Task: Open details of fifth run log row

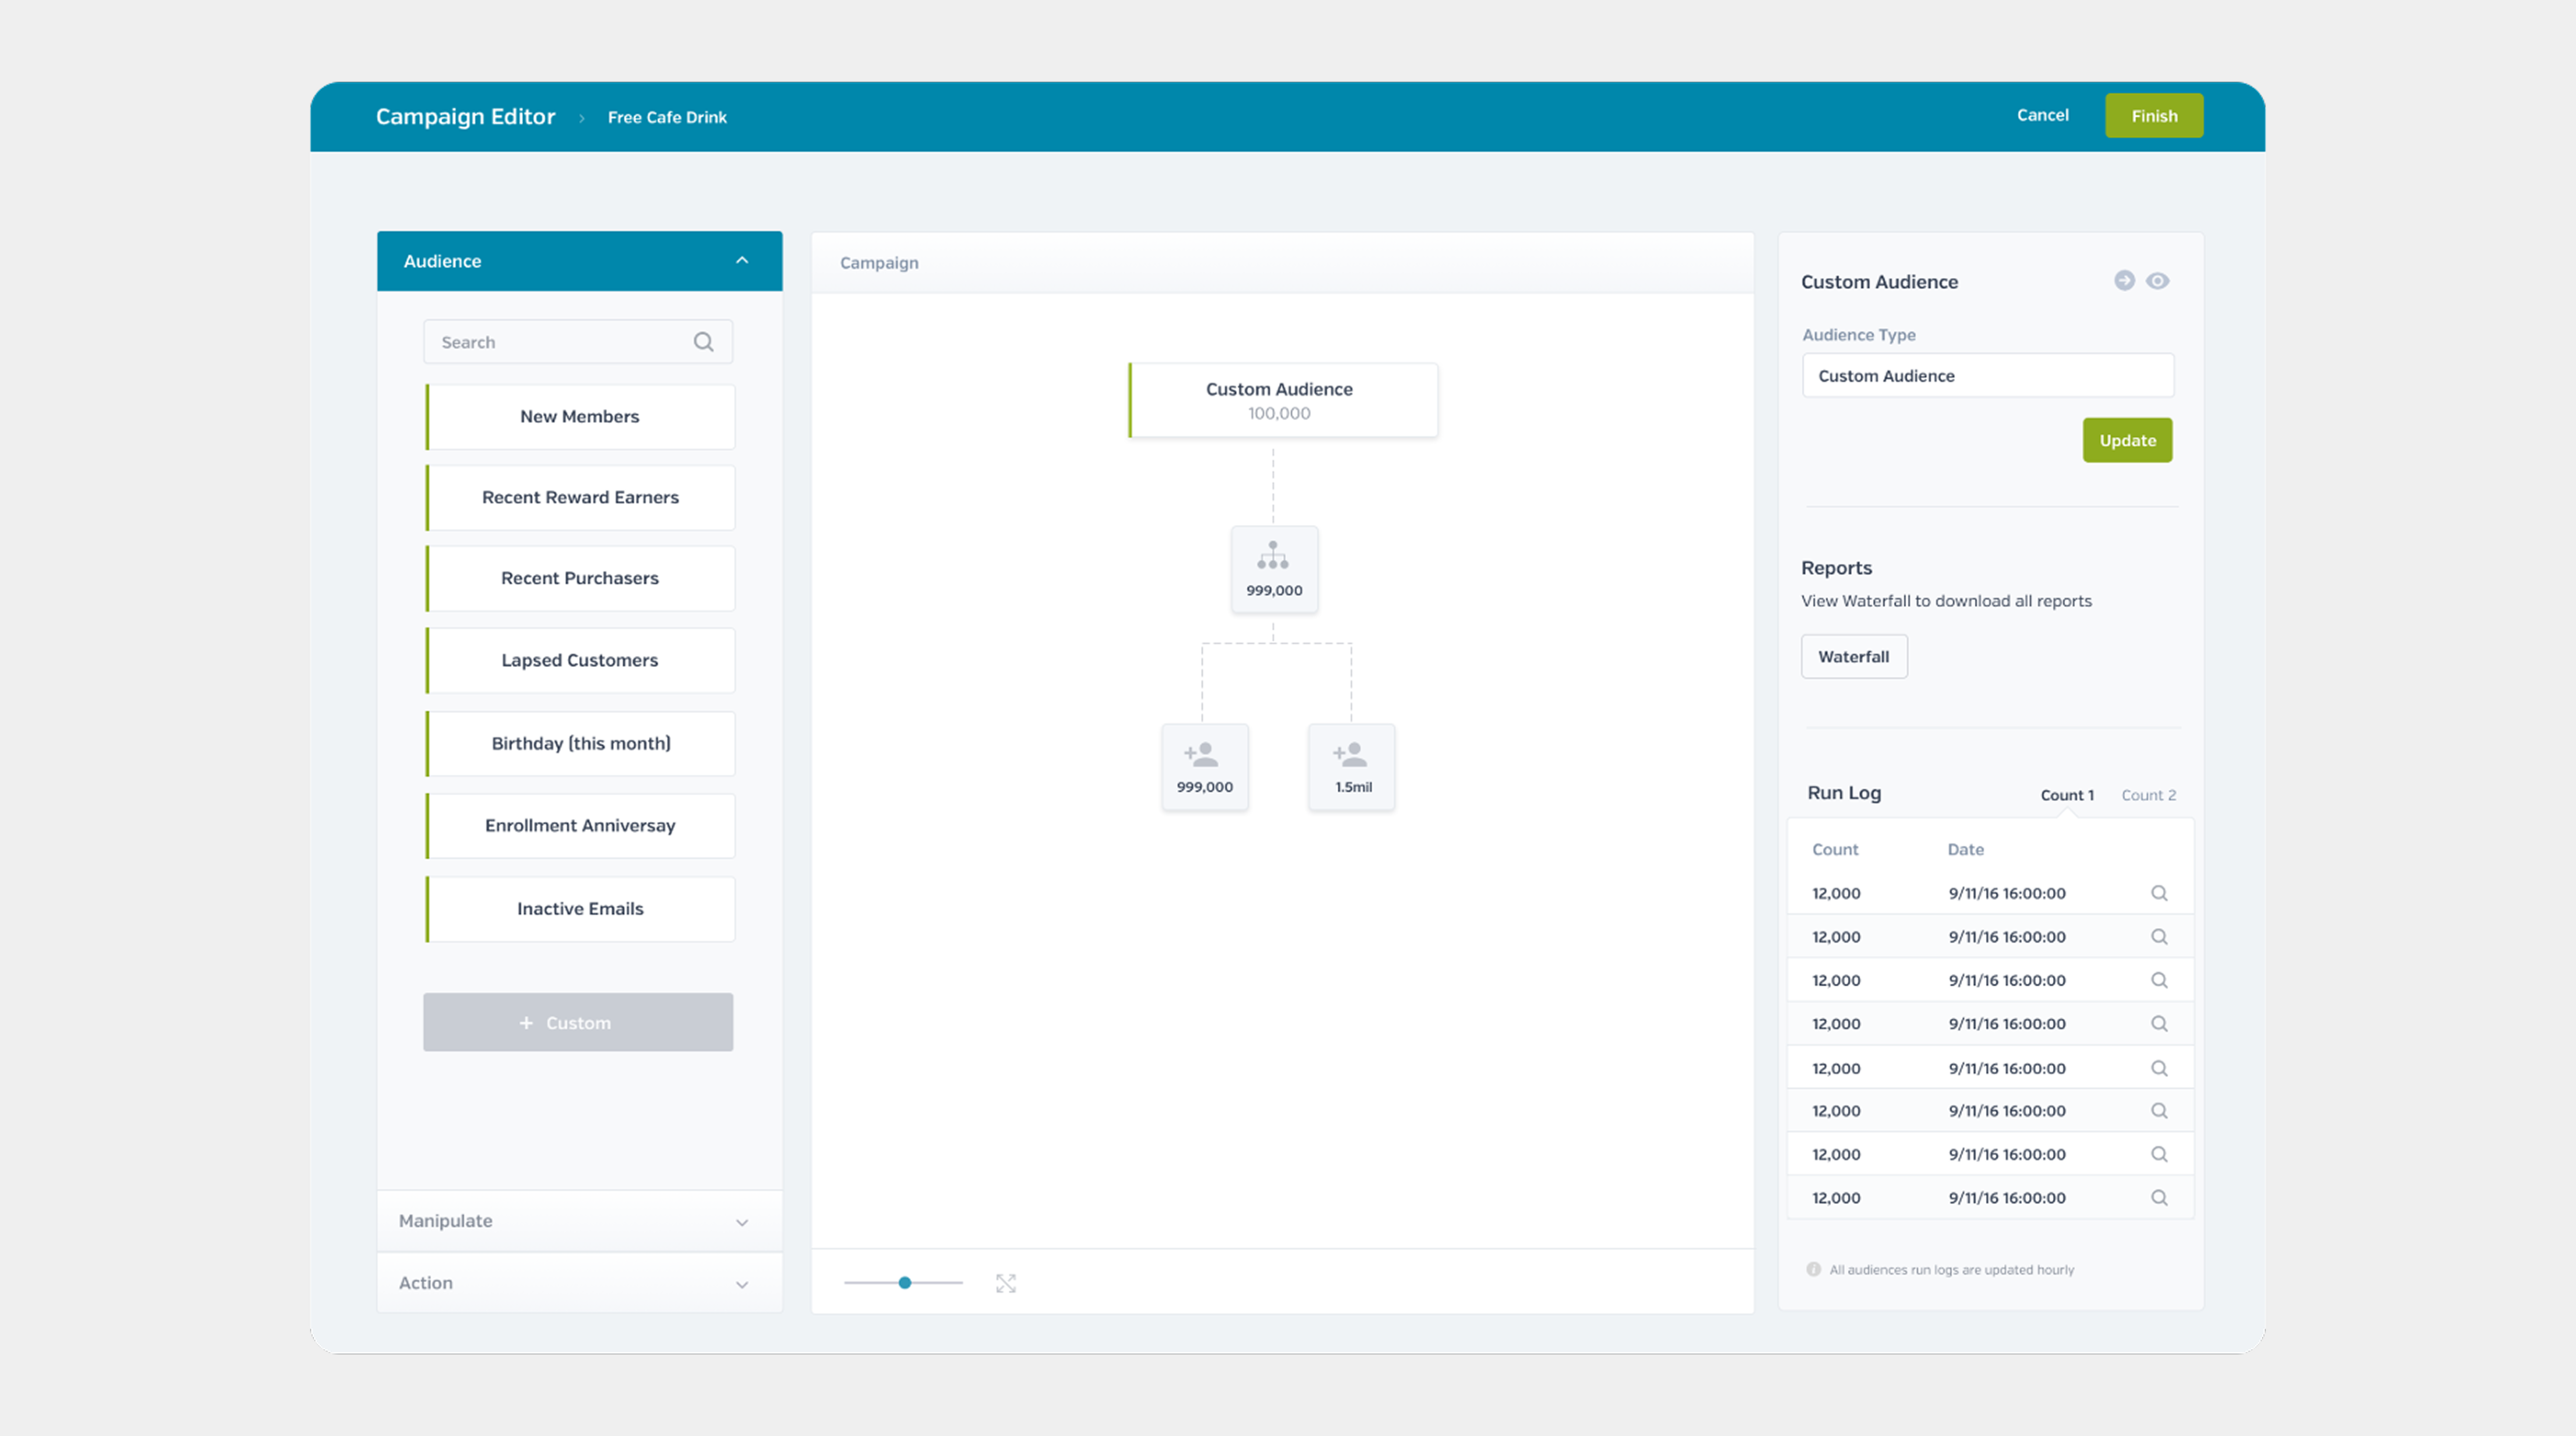Action: point(2159,1069)
